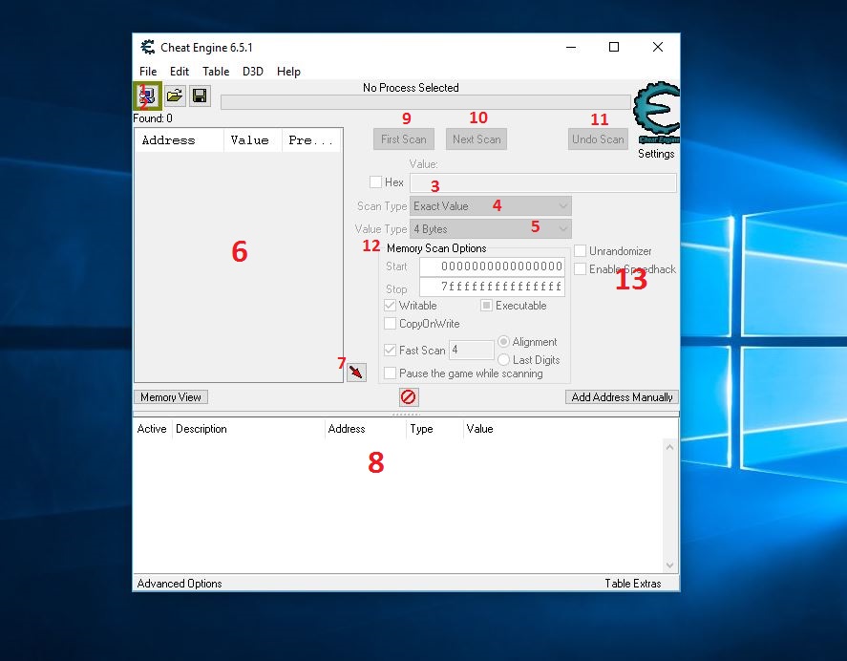Click the address list scrollbar up arrow
The height and width of the screenshot is (661, 847).
tap(669, 447)
